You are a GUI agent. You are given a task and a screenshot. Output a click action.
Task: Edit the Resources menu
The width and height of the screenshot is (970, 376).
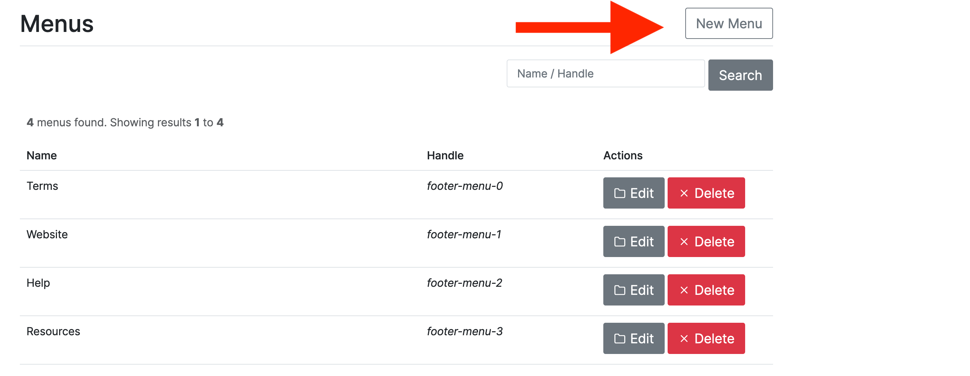pyautogui.click(x=634, y=338)
